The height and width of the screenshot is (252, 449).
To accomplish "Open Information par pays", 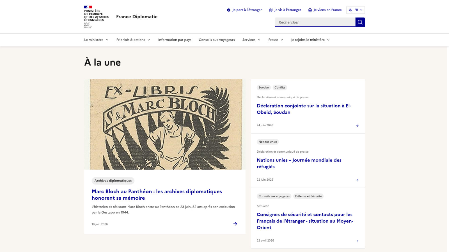I will pyautogui.click(x=175, y=40).
